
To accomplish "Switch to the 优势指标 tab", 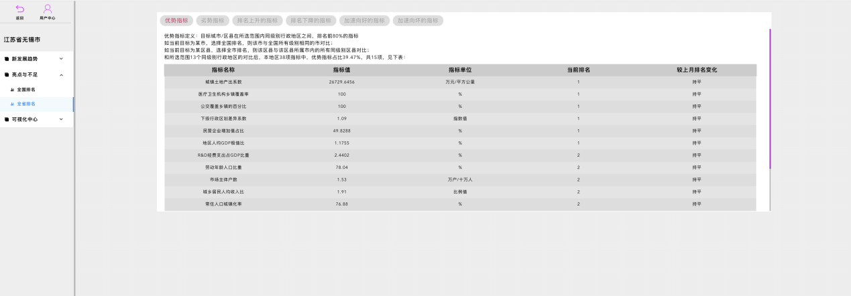I will point(176,21).
